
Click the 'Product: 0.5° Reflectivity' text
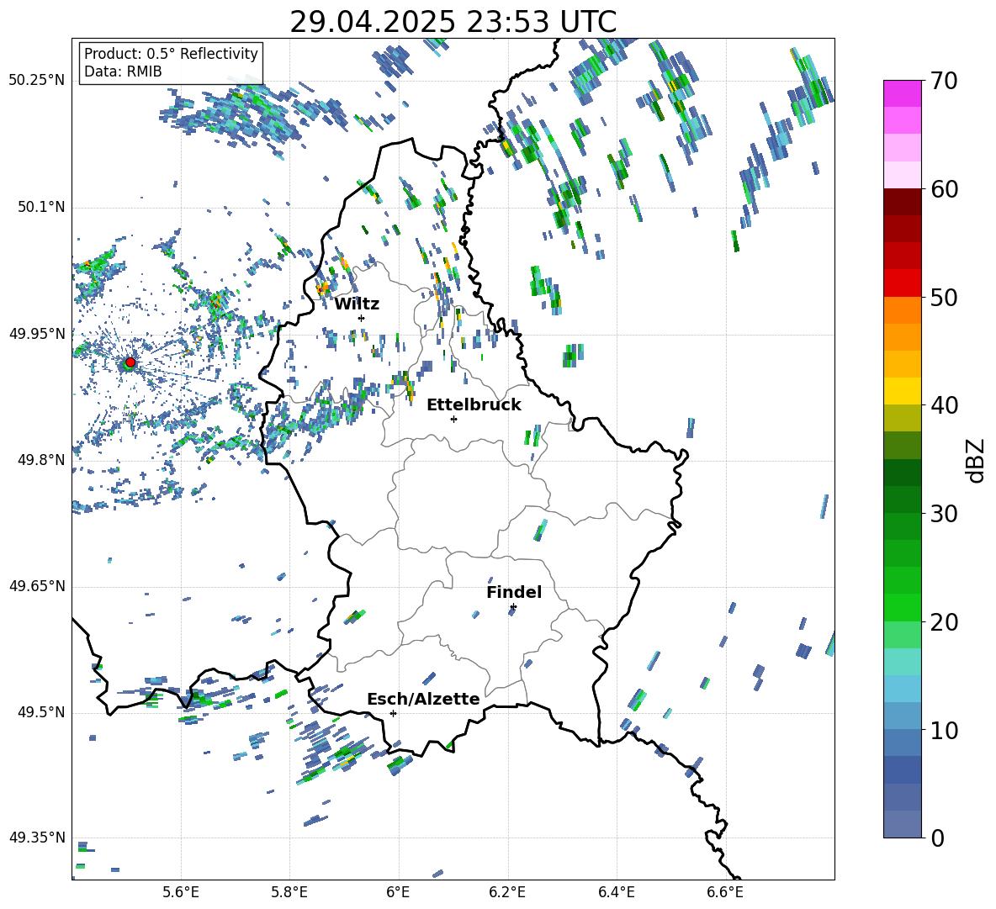[x=171, y=53]
